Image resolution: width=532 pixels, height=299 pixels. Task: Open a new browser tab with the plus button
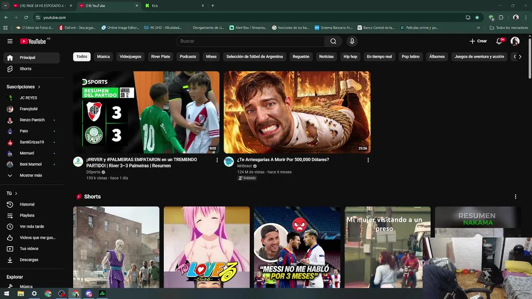[213, 6]
